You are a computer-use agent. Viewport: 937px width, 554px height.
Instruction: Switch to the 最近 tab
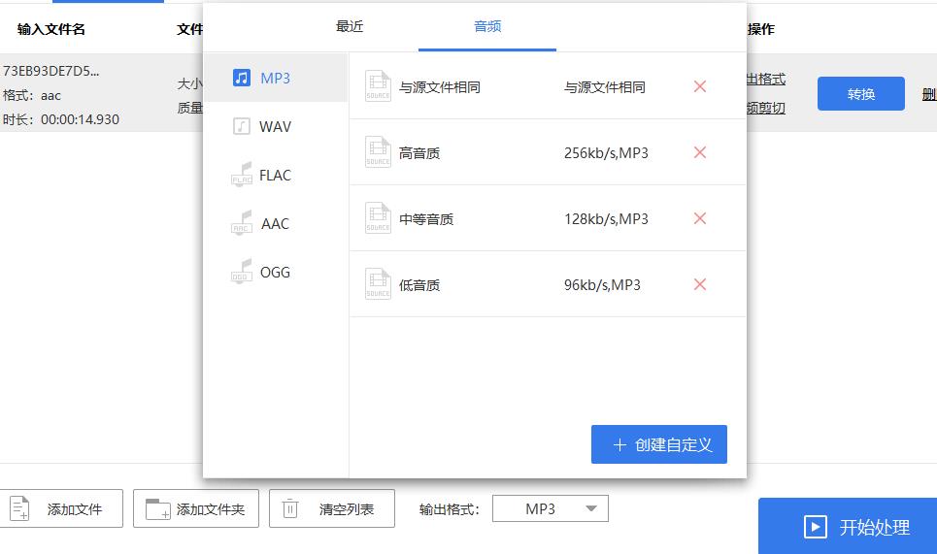[x=350, y=26]
